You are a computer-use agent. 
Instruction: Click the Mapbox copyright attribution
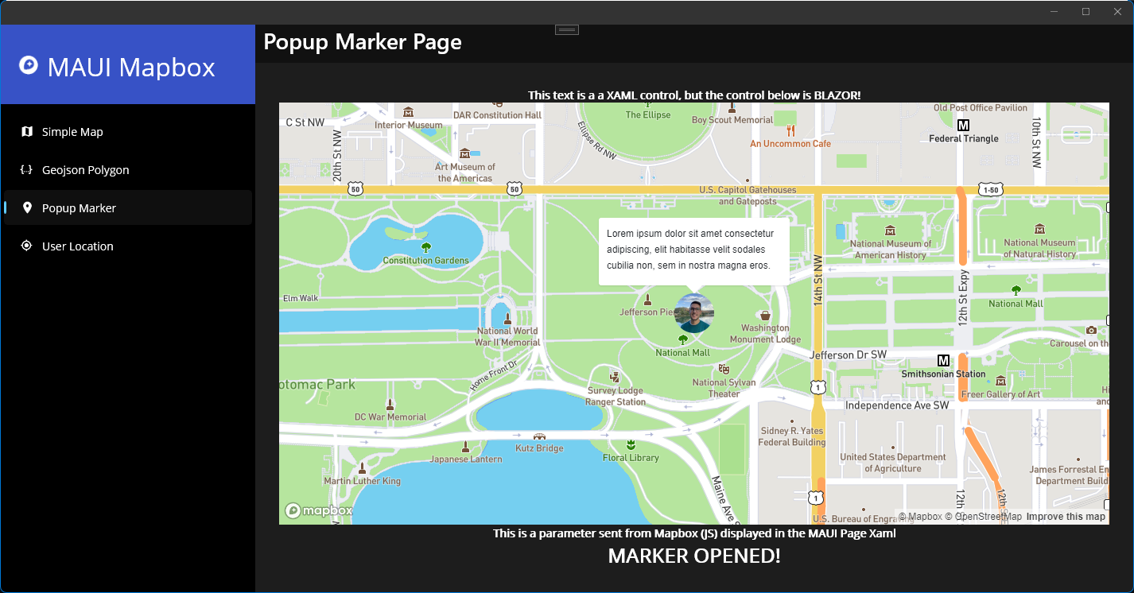point(920,516)
